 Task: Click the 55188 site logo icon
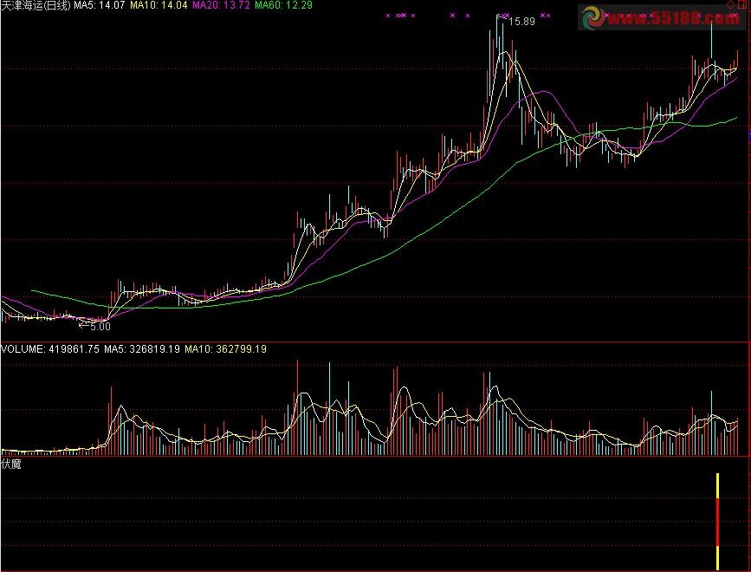[x=595, y=16]
